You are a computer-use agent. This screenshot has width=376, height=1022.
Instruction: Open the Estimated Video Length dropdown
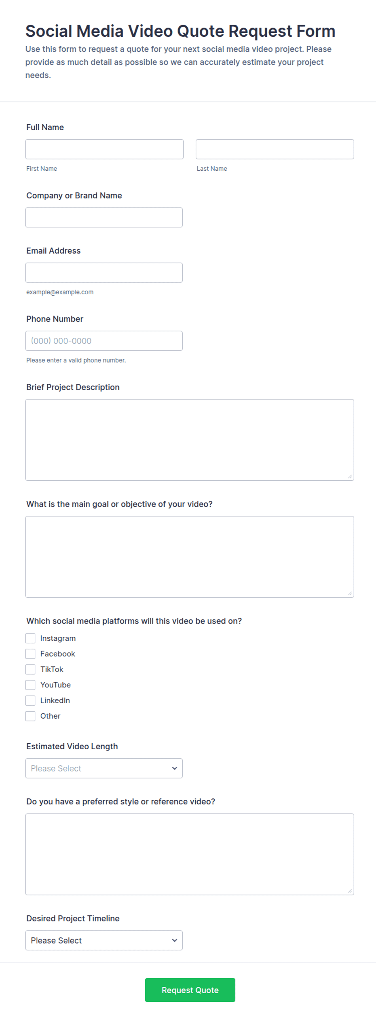(104, 768)
